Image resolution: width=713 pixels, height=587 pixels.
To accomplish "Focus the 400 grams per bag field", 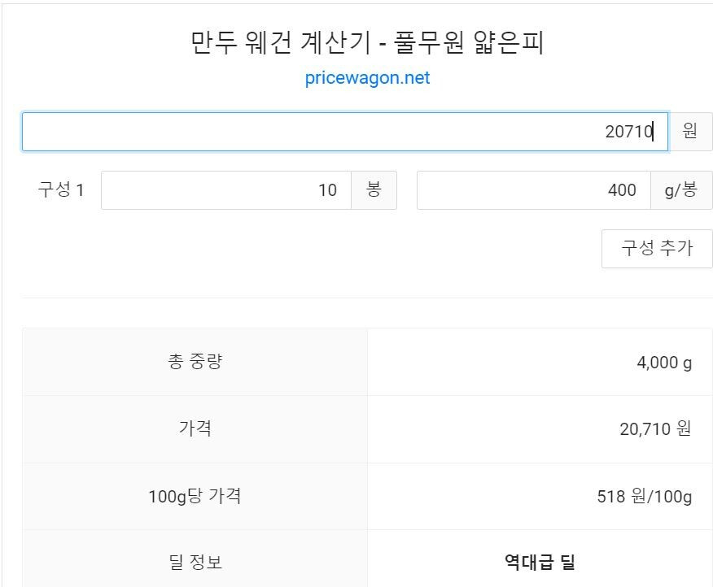I will pyautogui.click(x=534, y=190).
